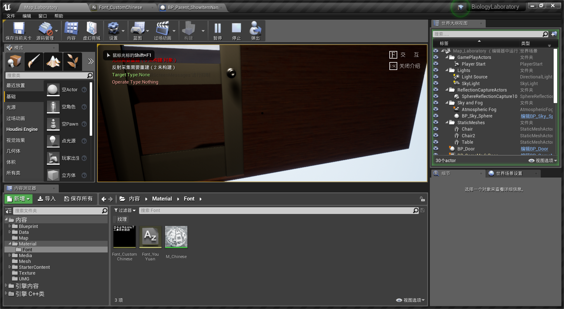Image resolution: width=564 pixels, height=309 pixels.
Task: Open the 过滤器 filter dropdown
Action: (x=125, y=210)
